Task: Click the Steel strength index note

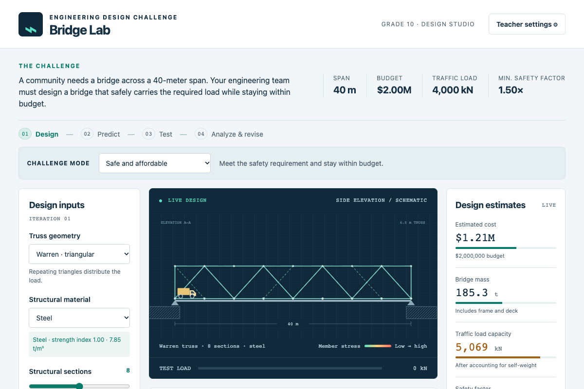Action: 79,344
